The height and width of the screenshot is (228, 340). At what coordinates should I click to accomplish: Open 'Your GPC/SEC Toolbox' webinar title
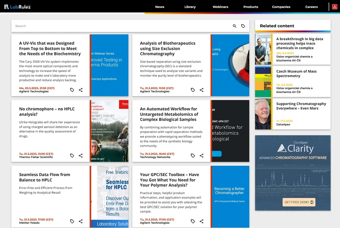(169, 180)
